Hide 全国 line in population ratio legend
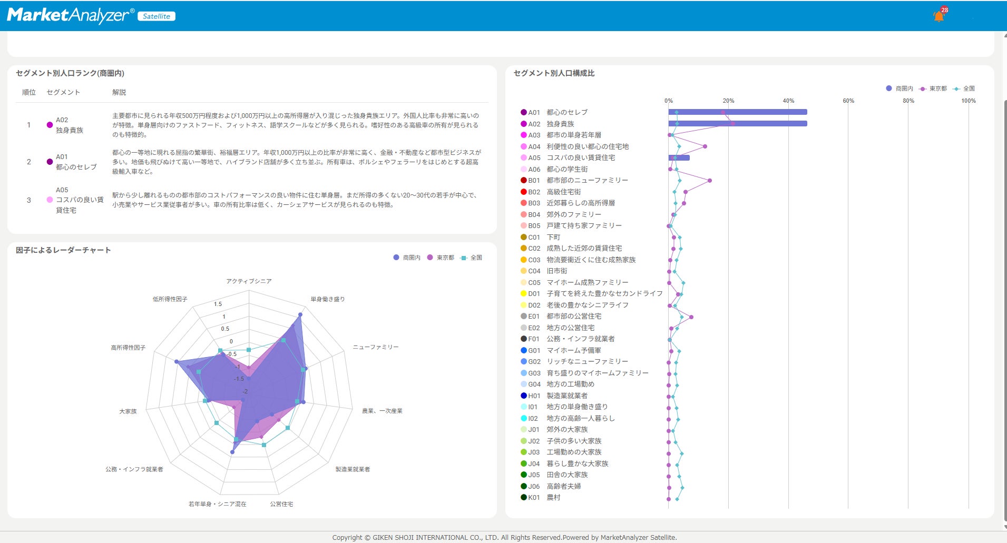 coord(964,88)
